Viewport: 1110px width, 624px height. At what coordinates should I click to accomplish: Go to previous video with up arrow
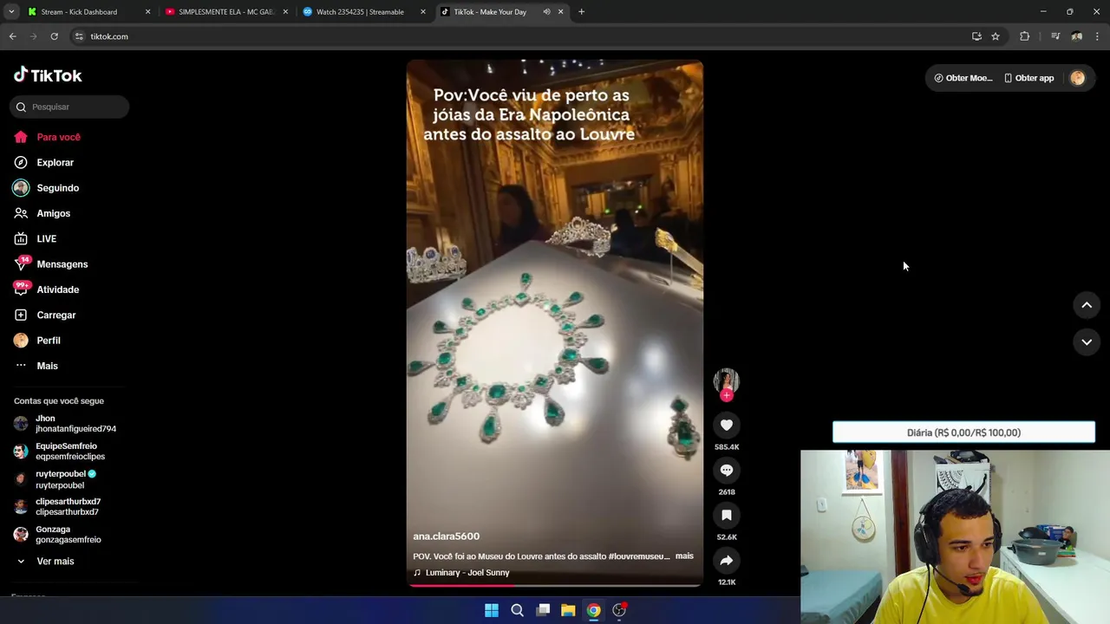pos(1087,305)
